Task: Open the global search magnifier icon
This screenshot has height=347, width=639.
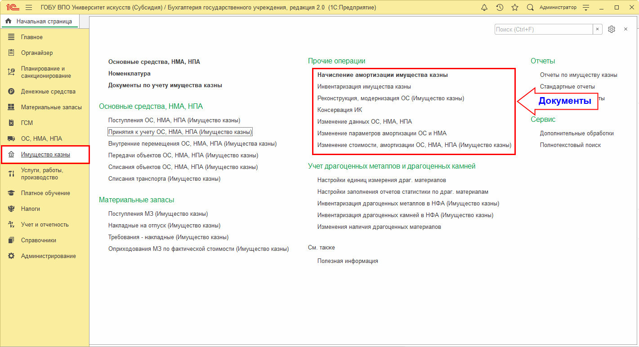Action: pyautogui.click(x=530, y=8)
